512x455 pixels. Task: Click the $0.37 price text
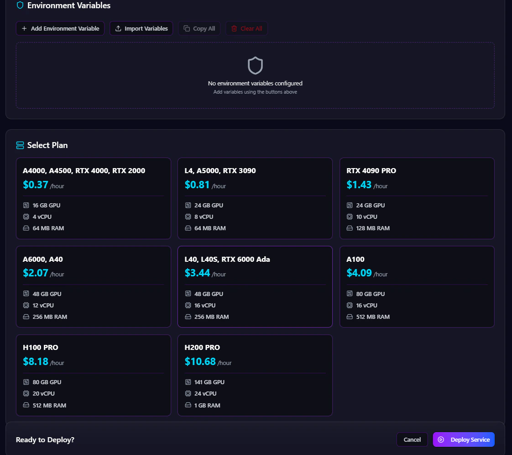[x=35, y=185]
